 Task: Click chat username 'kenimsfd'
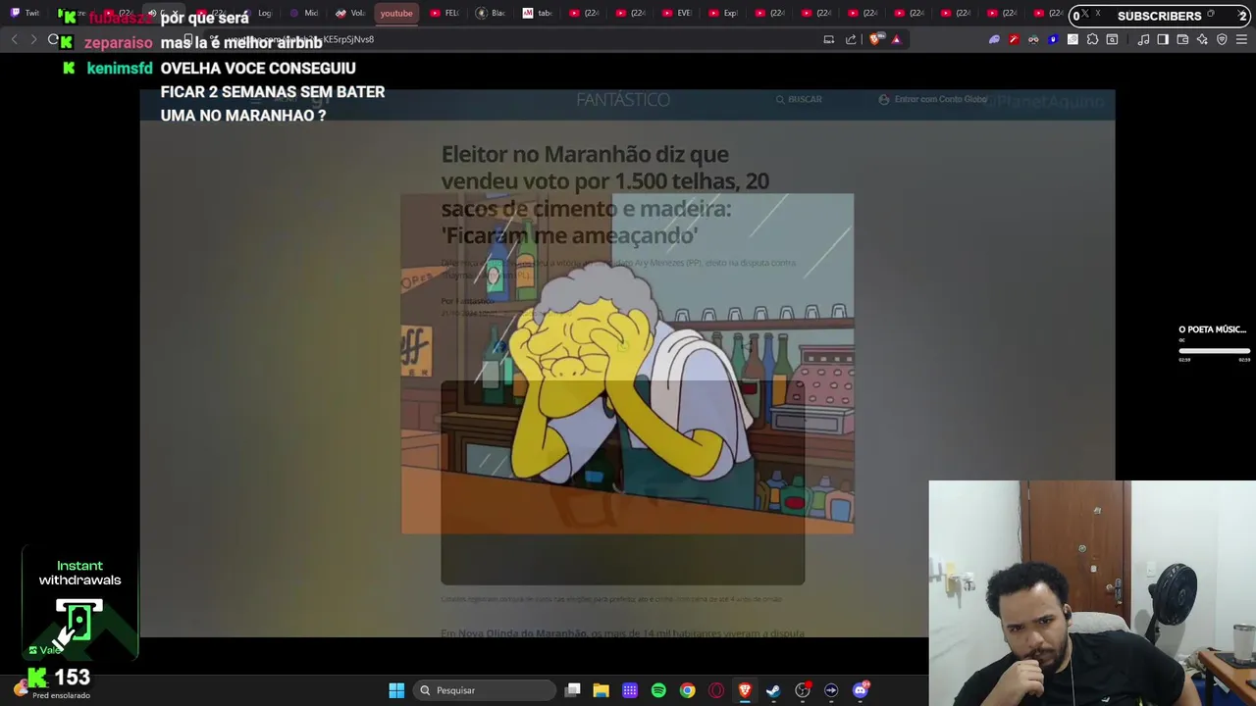[119, 69]
